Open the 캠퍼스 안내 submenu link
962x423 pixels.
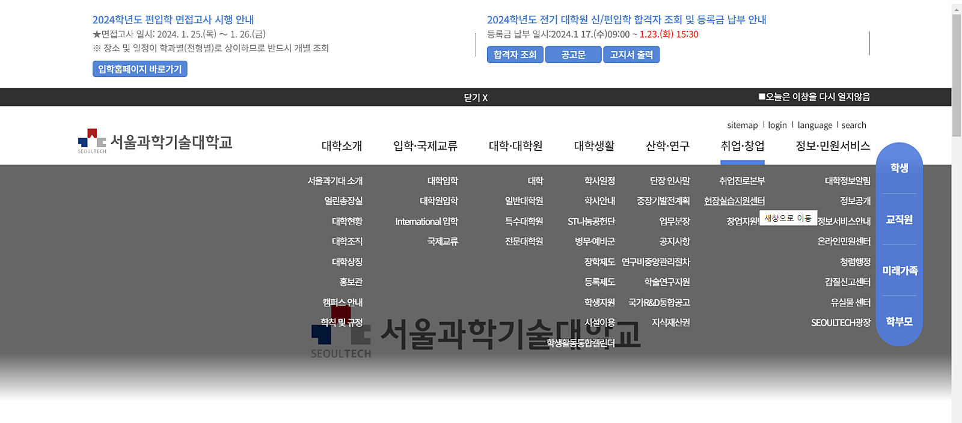tap(342, 302)
